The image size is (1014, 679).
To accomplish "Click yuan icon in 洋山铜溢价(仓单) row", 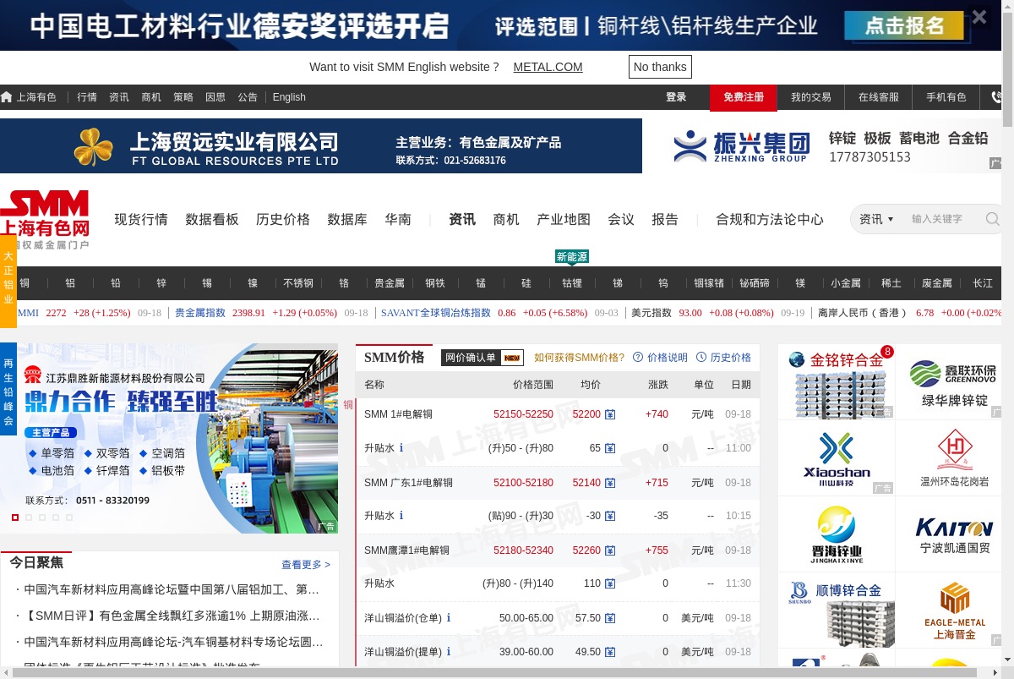I will [x=610, y=618].
